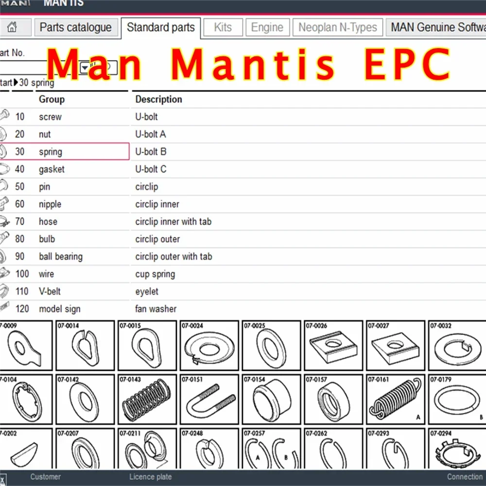Click Customer in the status bar

(x=45, y=477)
